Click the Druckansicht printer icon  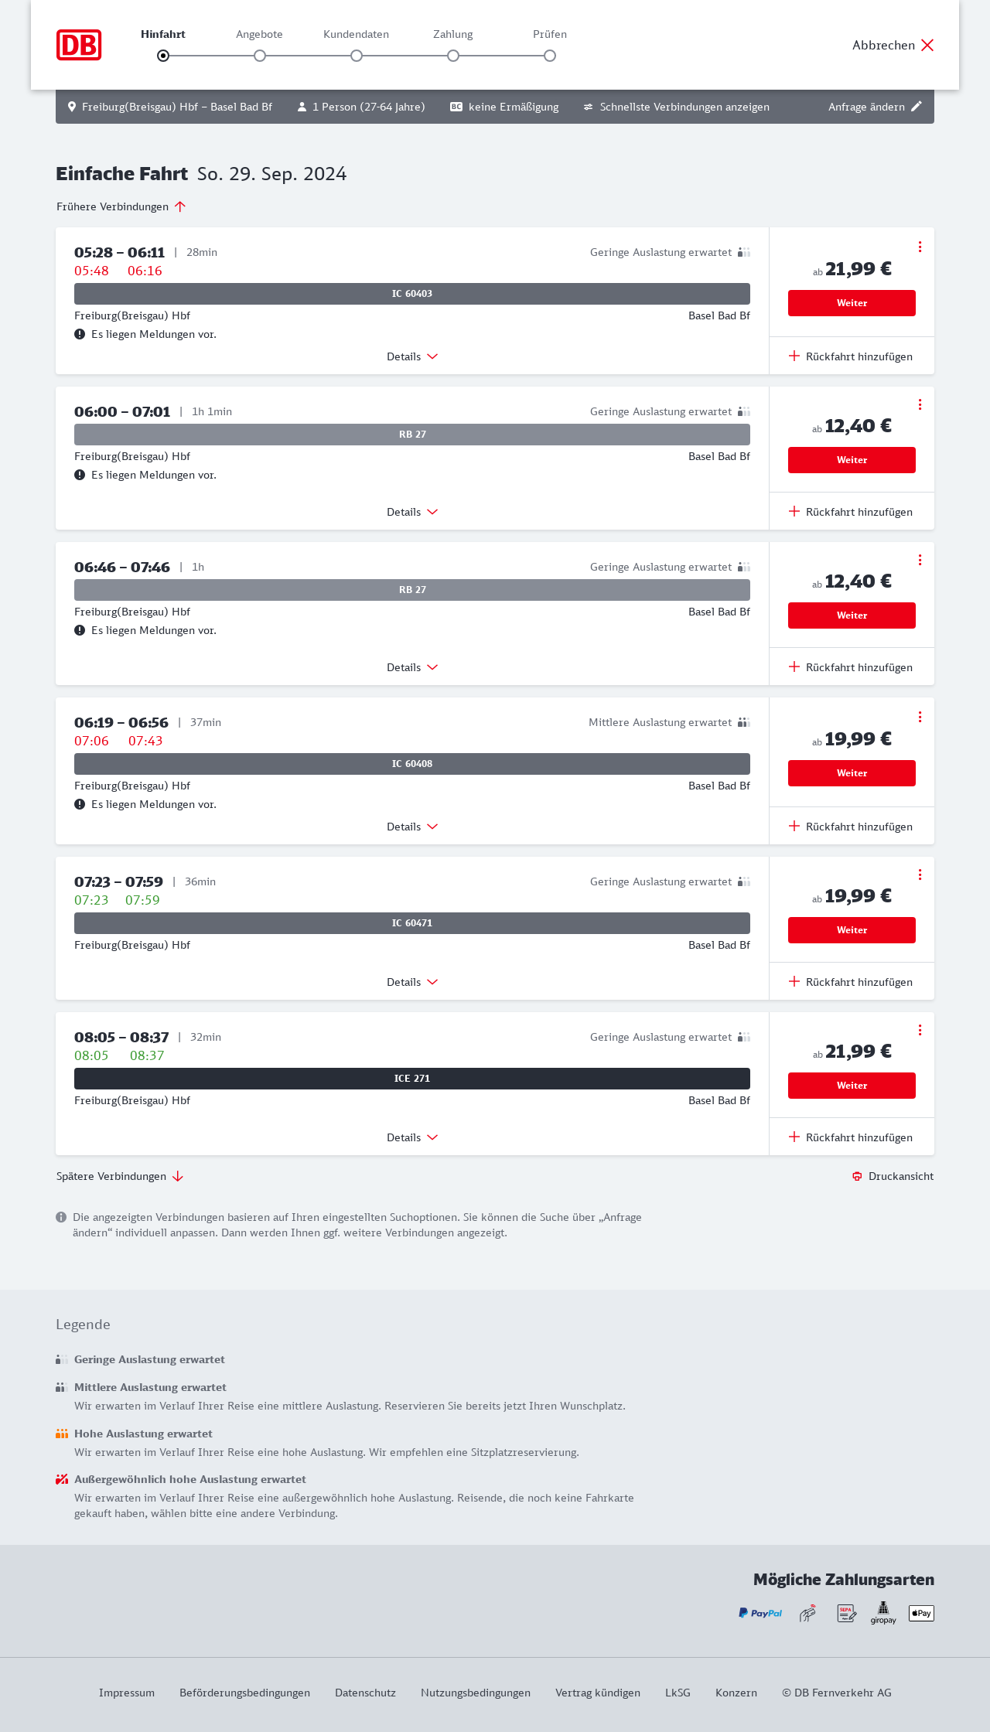point(857,1176)
